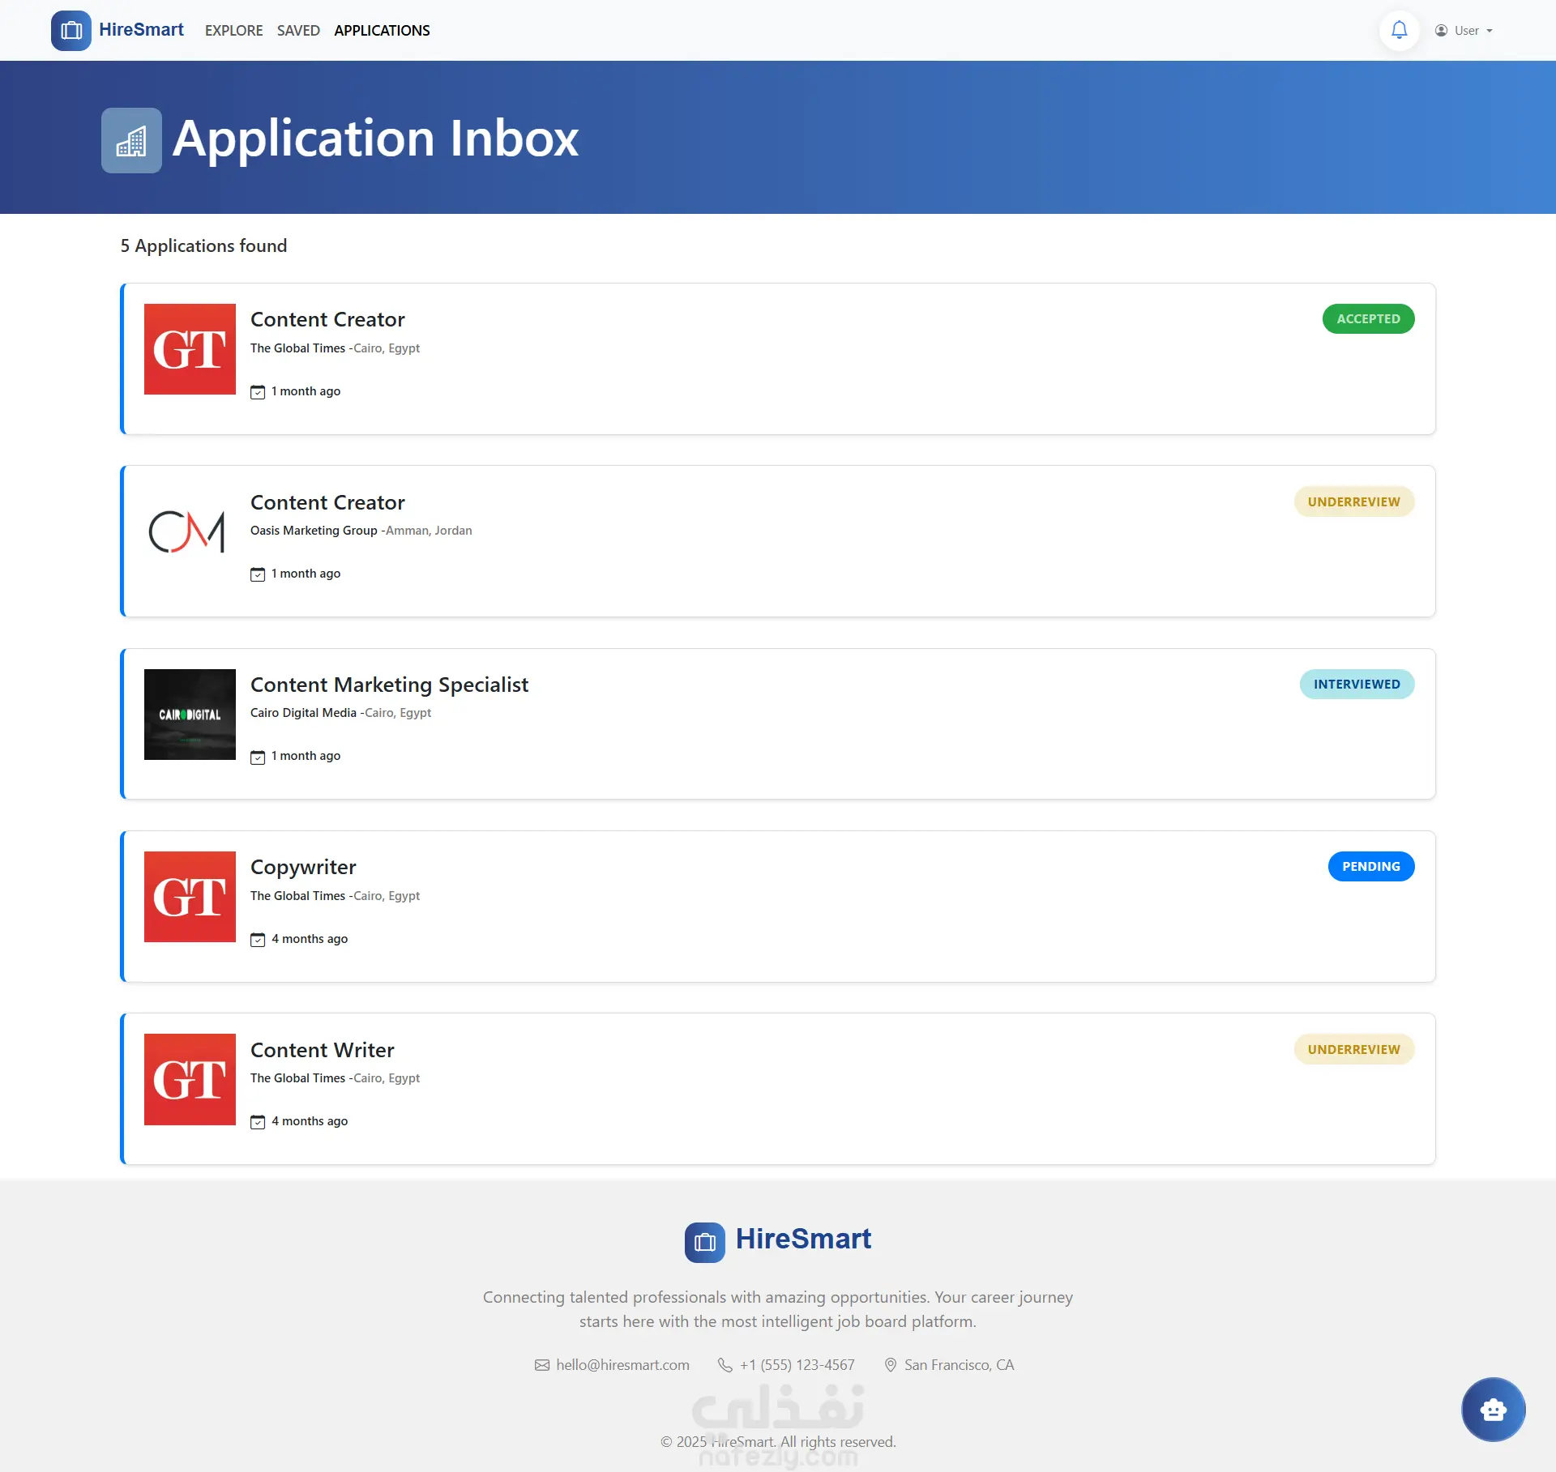1556x1472 pixels.
Task: Click the location pin icon near San Francisco
Action: pos(890,1365)
